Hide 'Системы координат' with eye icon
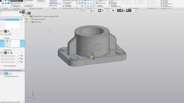The height and width of the screenshot is (103, 184). click(26, 19)
